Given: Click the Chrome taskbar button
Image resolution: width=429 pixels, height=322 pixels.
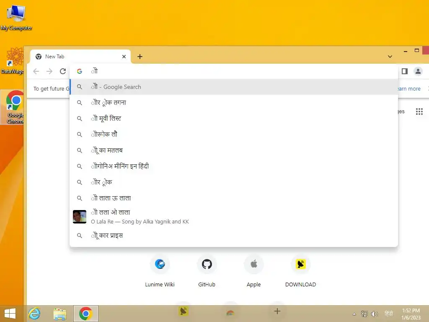Looking at the screenshot, I should click(85, 314).
